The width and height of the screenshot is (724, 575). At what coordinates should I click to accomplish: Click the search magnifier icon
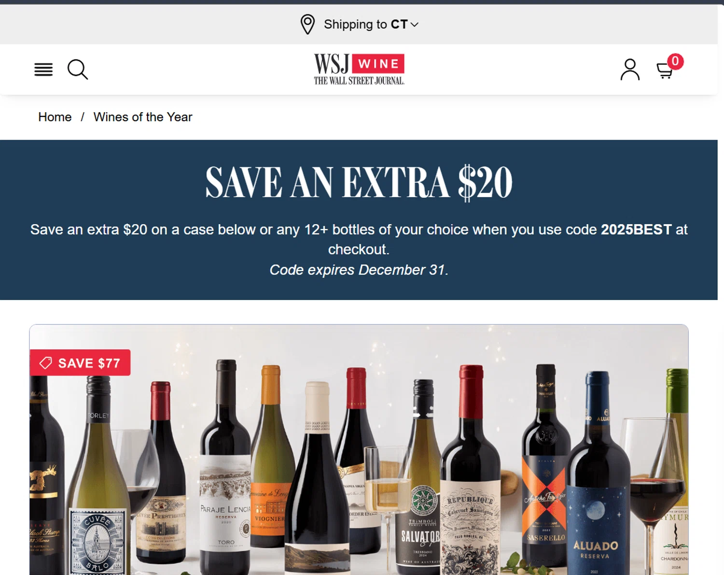click(x=78, y=70)
